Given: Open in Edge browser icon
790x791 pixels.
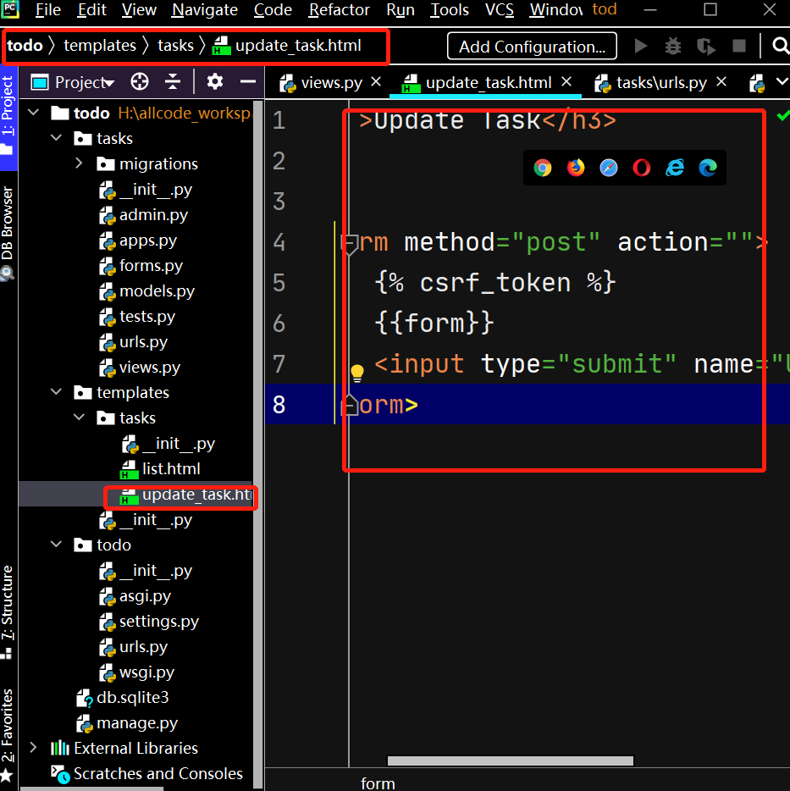Looking at the screenshot, I should [707, 168].
